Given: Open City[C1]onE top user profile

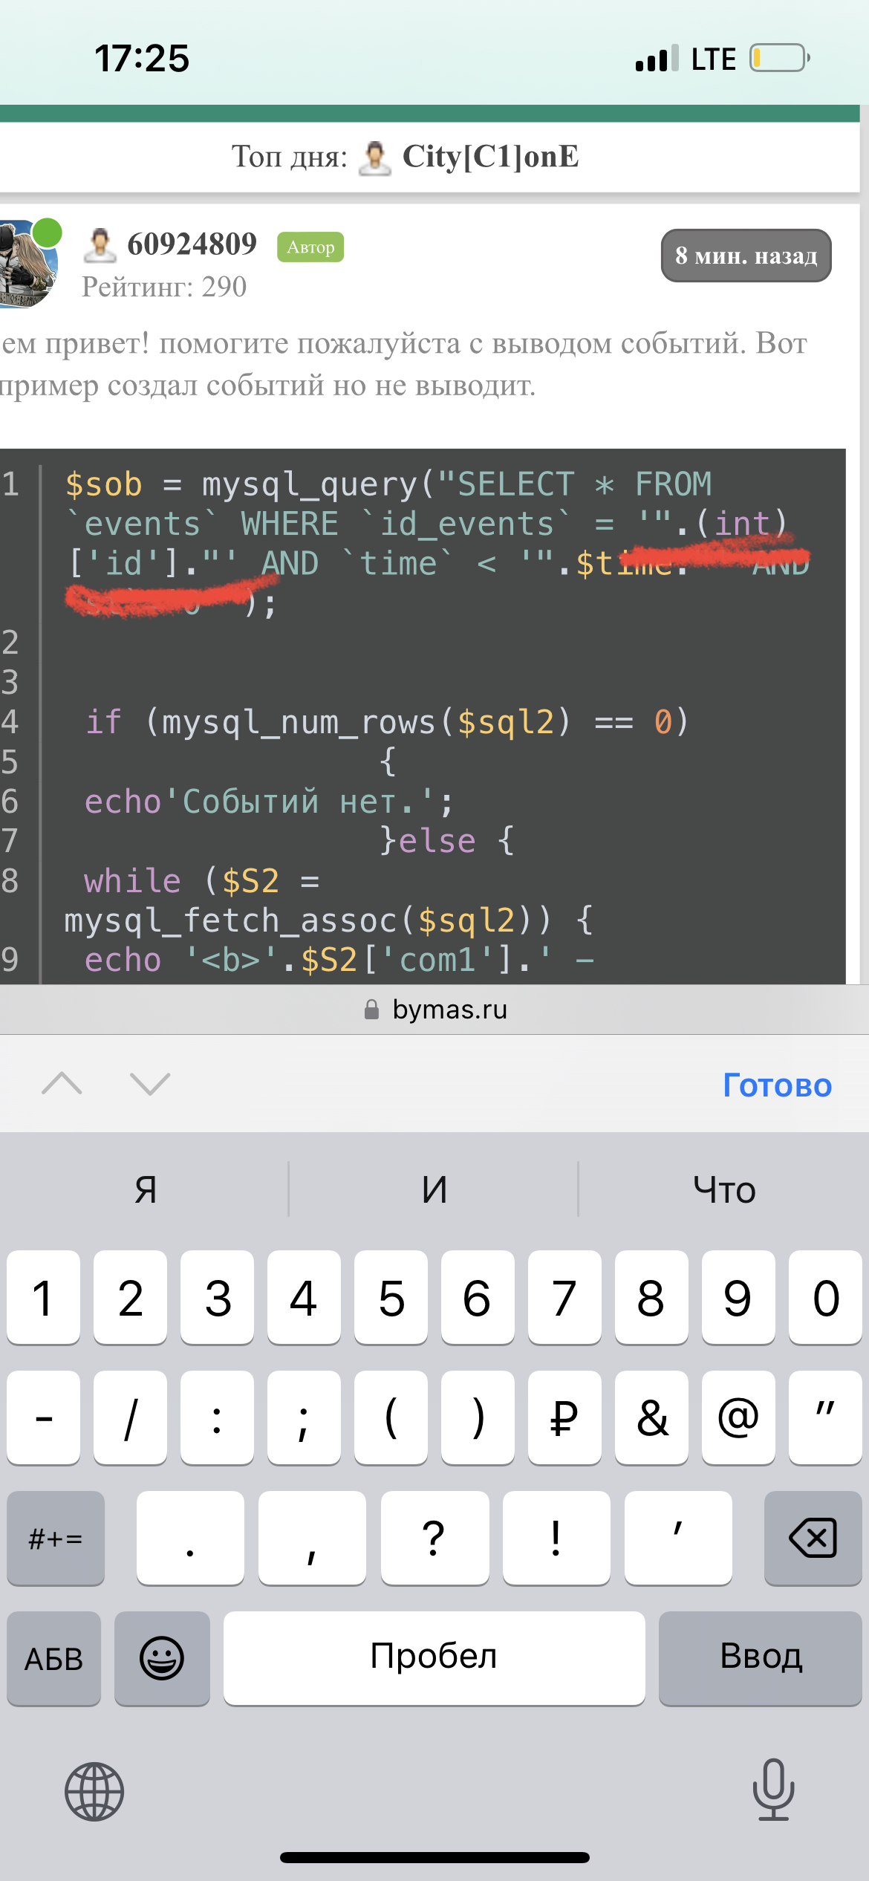Looking at the screenshot, I should 490,157.
